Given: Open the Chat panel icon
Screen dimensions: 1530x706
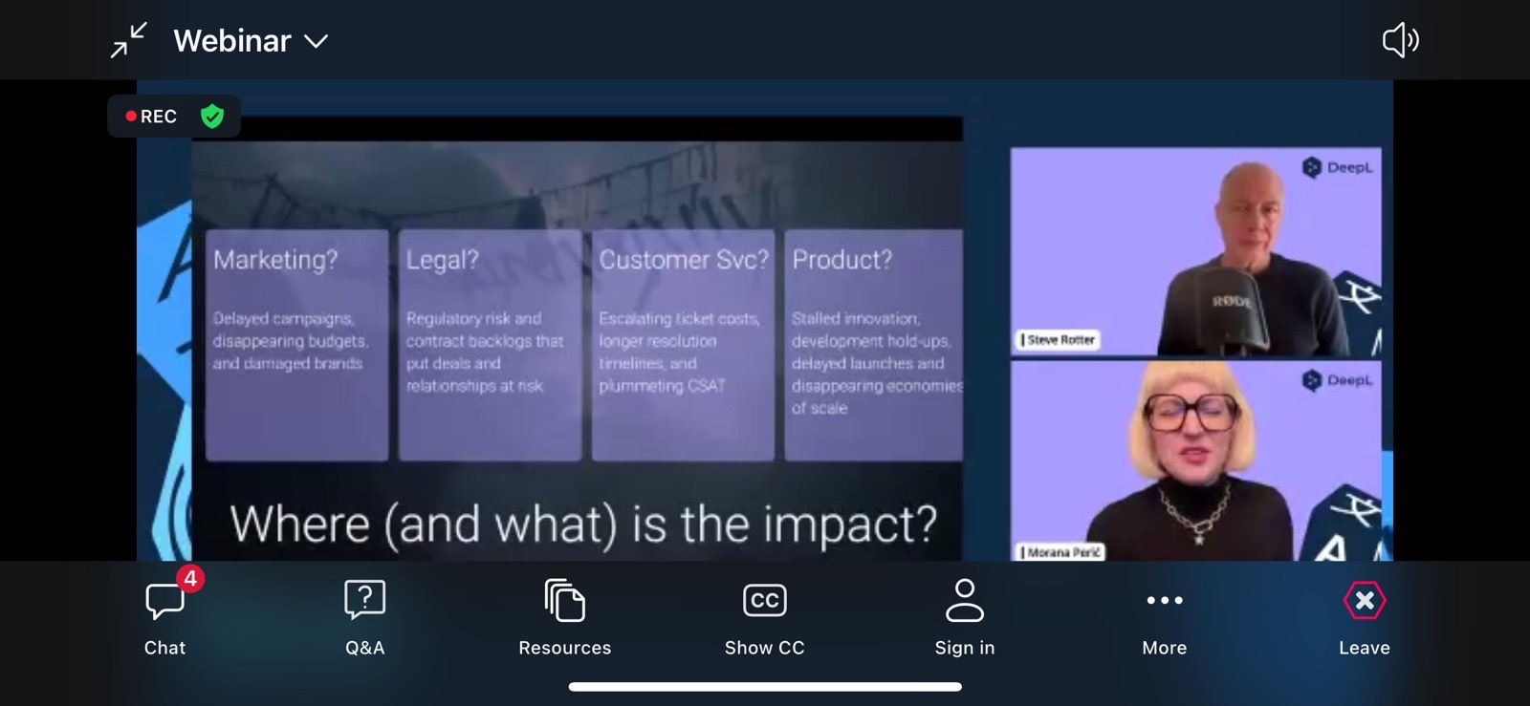Looking at the screenshot, I should tap(164, 601).
